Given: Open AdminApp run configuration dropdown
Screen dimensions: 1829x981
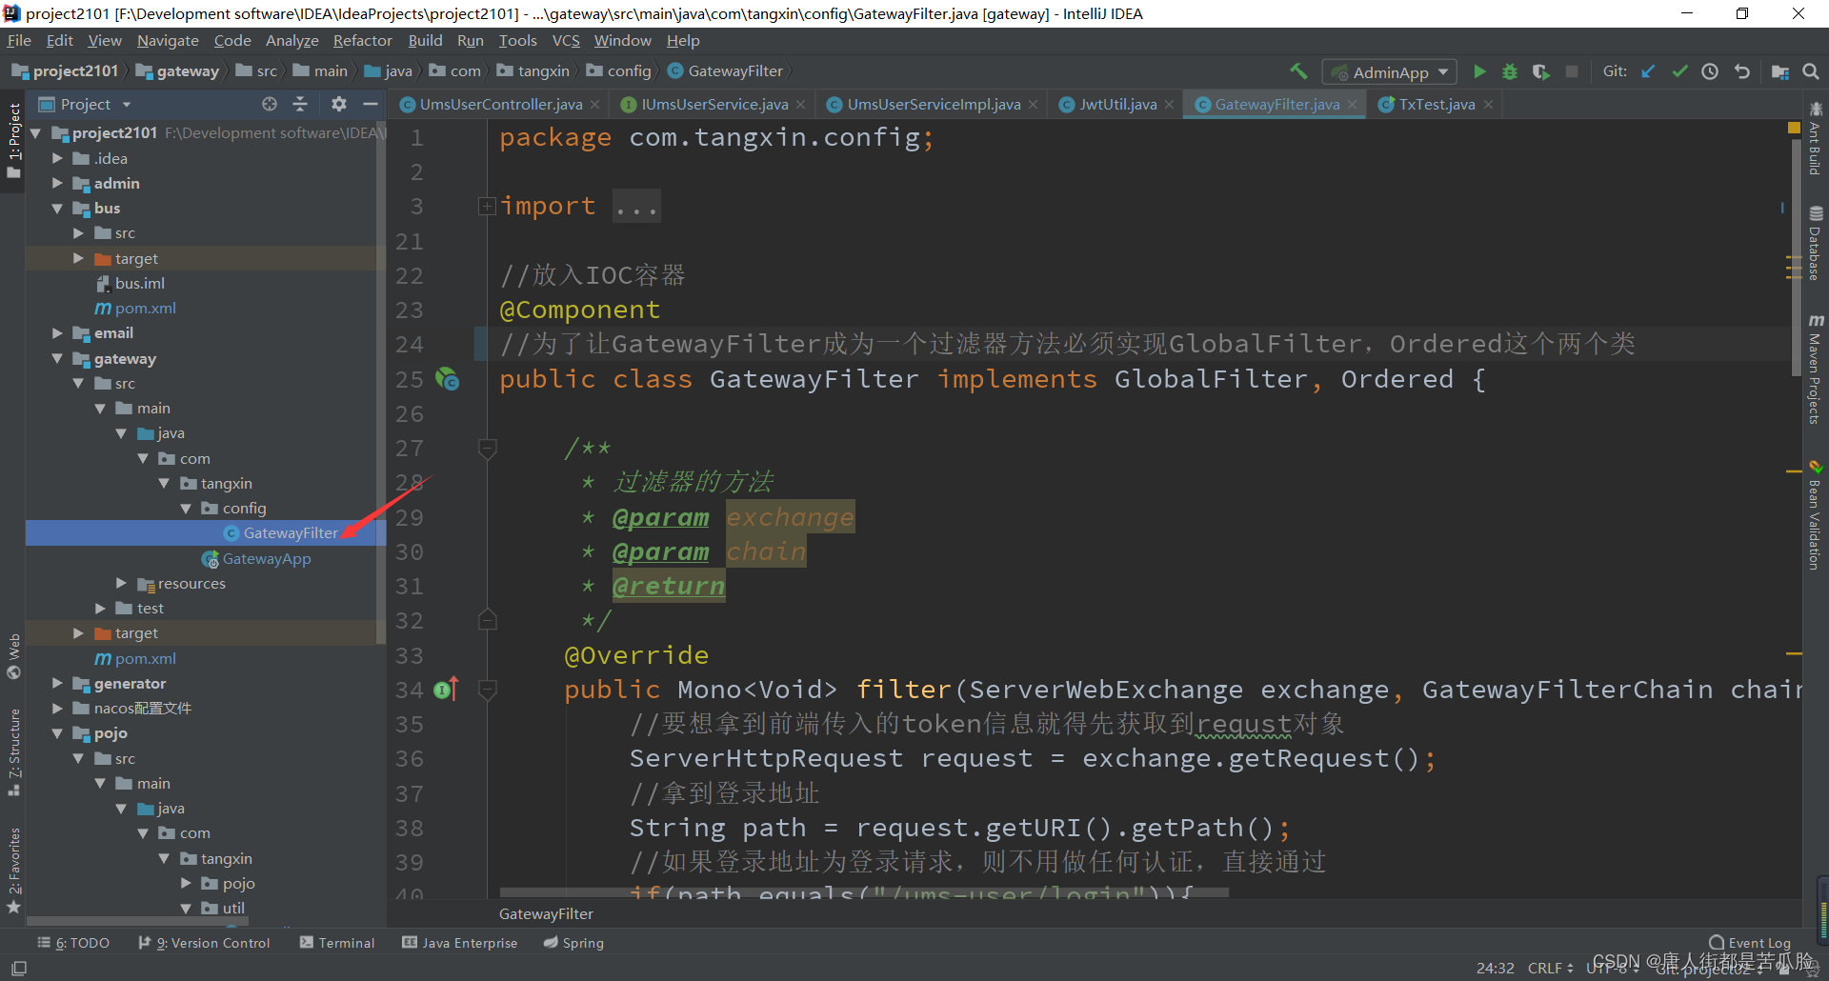Looking at the screenshot, I should pos(1390,72).
